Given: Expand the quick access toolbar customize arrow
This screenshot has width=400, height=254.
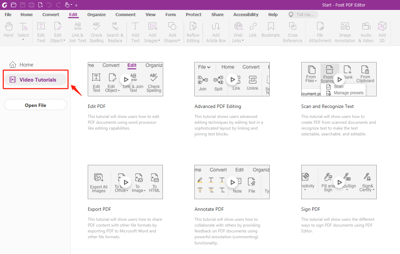Looking at the screenshot, I should coord(76,5).
